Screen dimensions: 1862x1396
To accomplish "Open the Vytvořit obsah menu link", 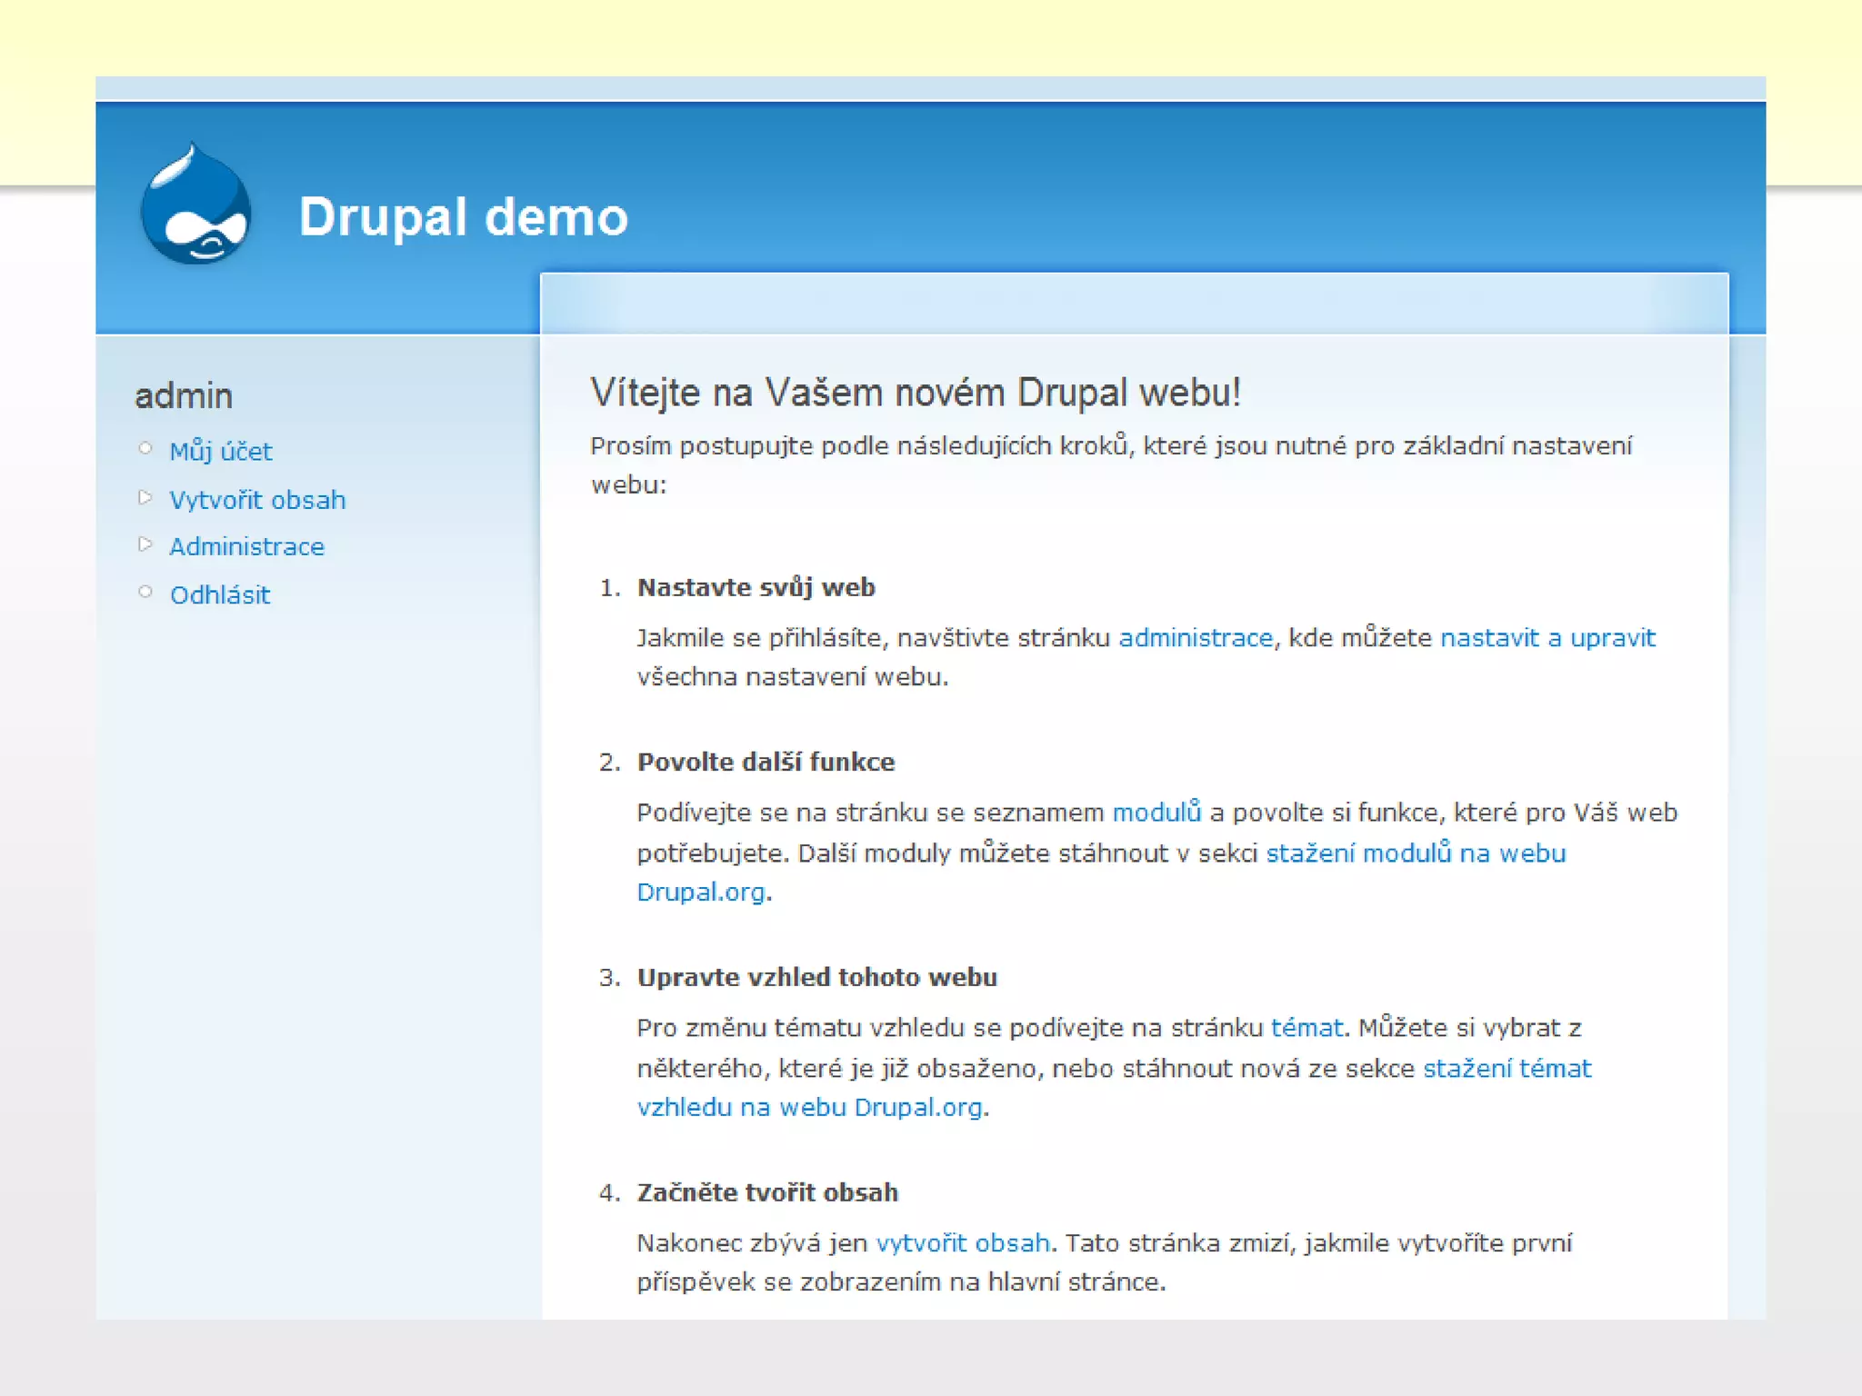I will coord(257,500).
